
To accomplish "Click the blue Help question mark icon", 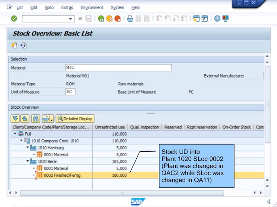I will coord(217,19).
